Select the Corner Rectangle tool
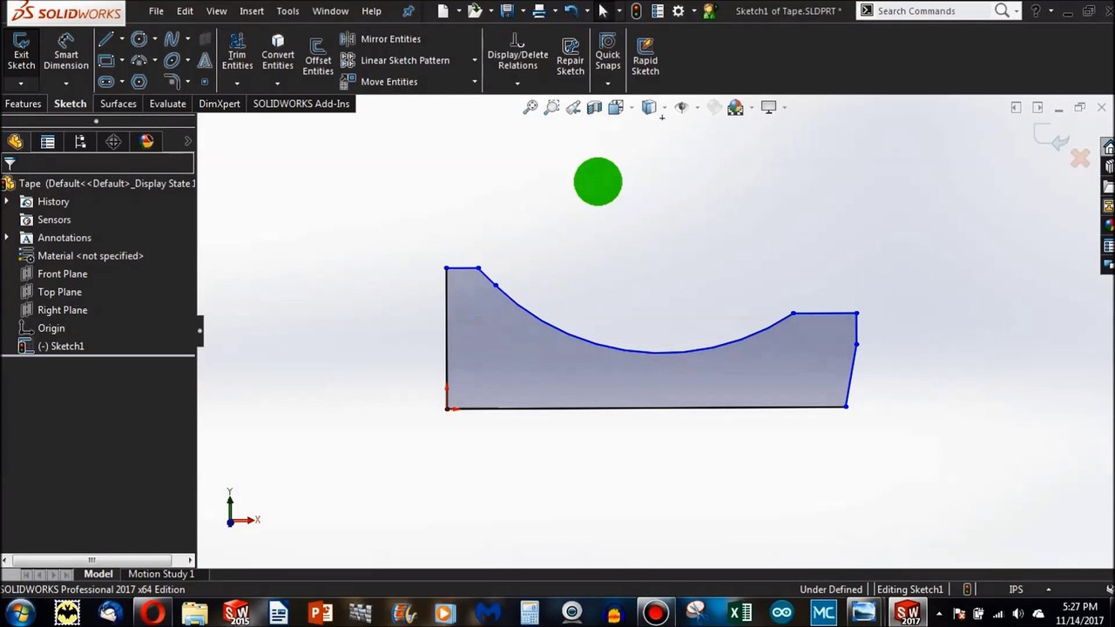This screenshot has height=627, width=1115. click(x=105, y=60)
